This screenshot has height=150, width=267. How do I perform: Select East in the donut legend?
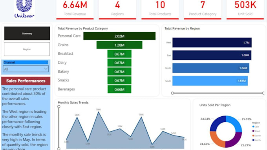(x=256, y=127)
